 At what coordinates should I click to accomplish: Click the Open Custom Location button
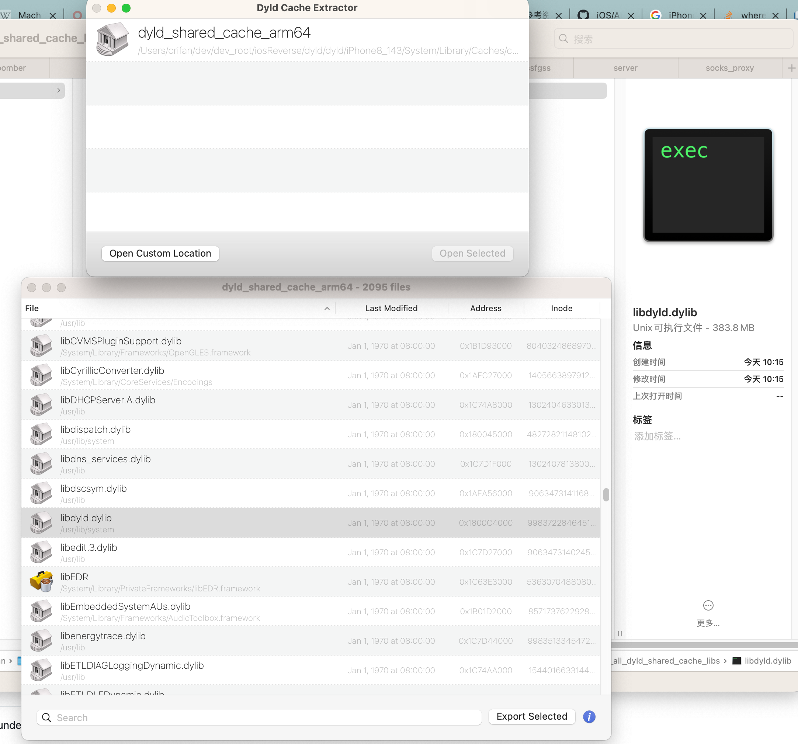tap(160, 253)
